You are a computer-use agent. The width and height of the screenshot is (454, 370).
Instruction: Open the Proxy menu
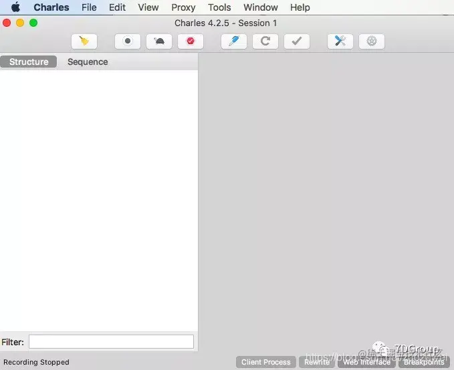pyautogui.click(x=183, y=7)
